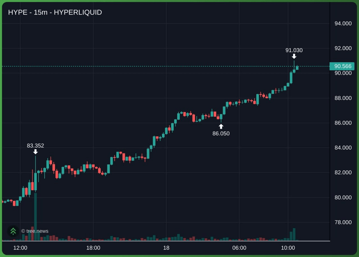Viewport: 359px width, 257px height.
Task: Select the current price tag 90.566
Action: [342, 66]
